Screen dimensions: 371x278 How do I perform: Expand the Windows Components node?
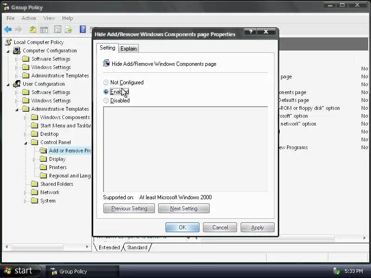[25, 118]
